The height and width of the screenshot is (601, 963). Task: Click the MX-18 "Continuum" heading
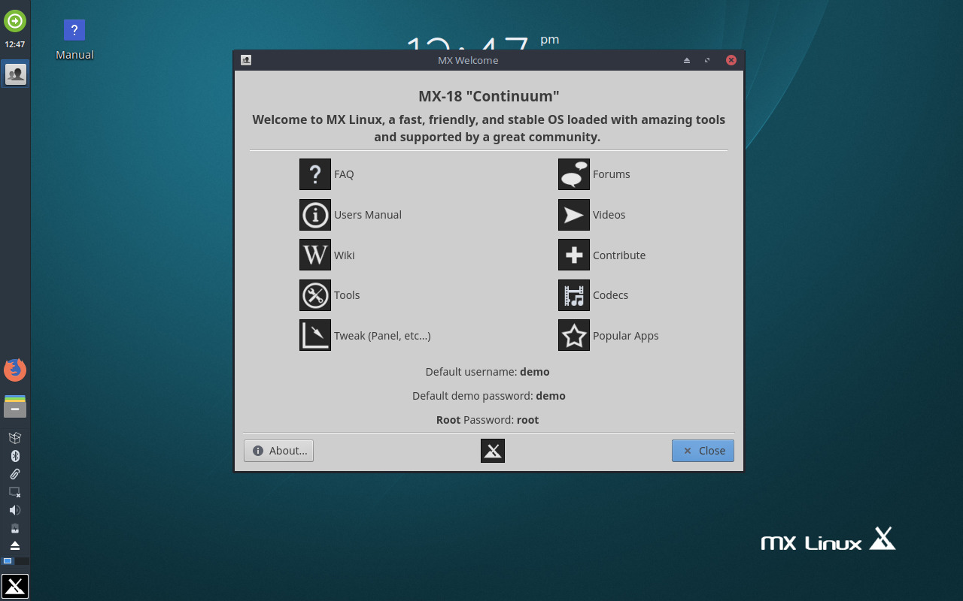tap(489, 96)
